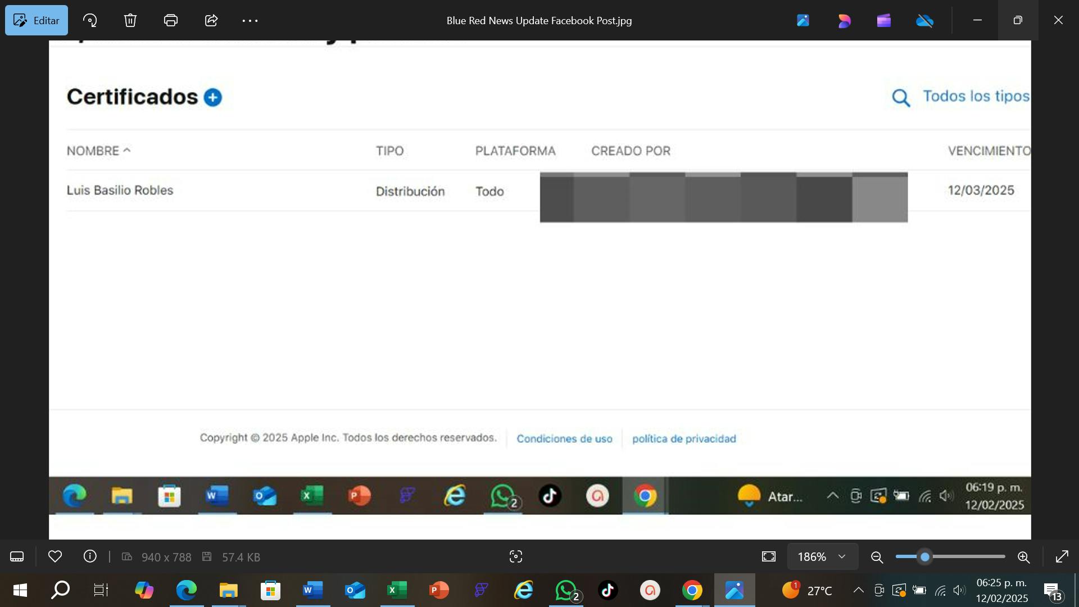Viewport: 1079px width, 607px height.
Task: Enter fullscreen with the expand arrows icon
Action: tap(1062, 556)
